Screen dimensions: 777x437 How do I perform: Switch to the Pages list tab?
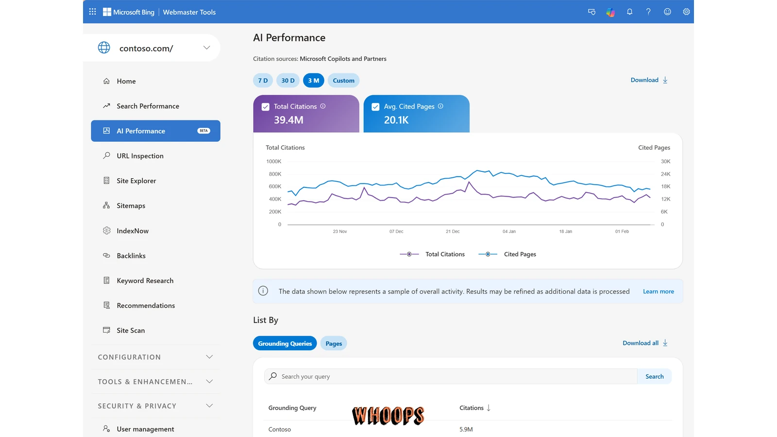tap(334, 343)
